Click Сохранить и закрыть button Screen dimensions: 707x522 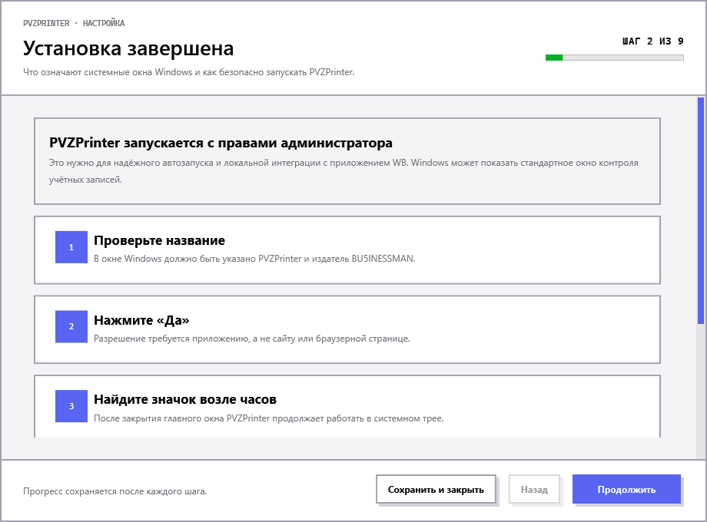(x=436, y=489)
